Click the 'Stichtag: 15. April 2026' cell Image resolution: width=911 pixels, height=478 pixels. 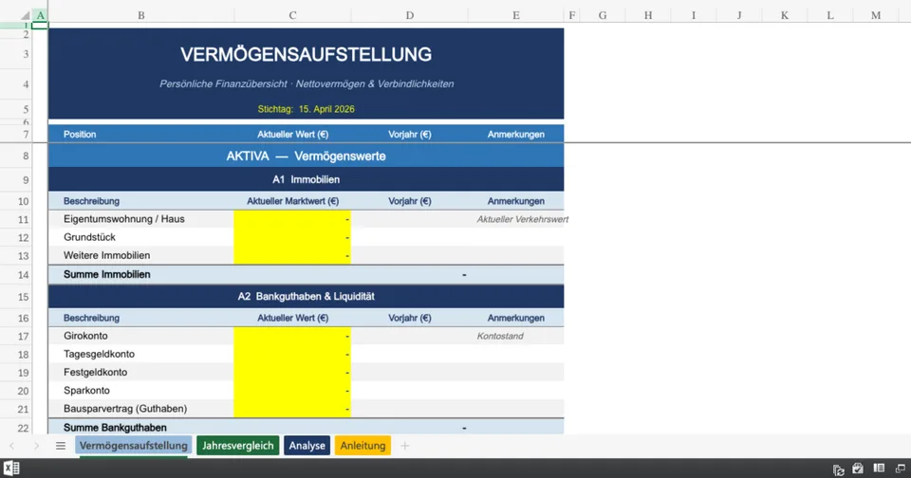point(306,109)
